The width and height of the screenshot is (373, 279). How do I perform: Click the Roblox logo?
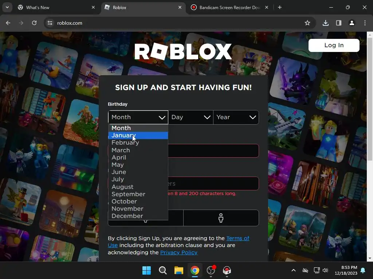(x=183, y=52)
